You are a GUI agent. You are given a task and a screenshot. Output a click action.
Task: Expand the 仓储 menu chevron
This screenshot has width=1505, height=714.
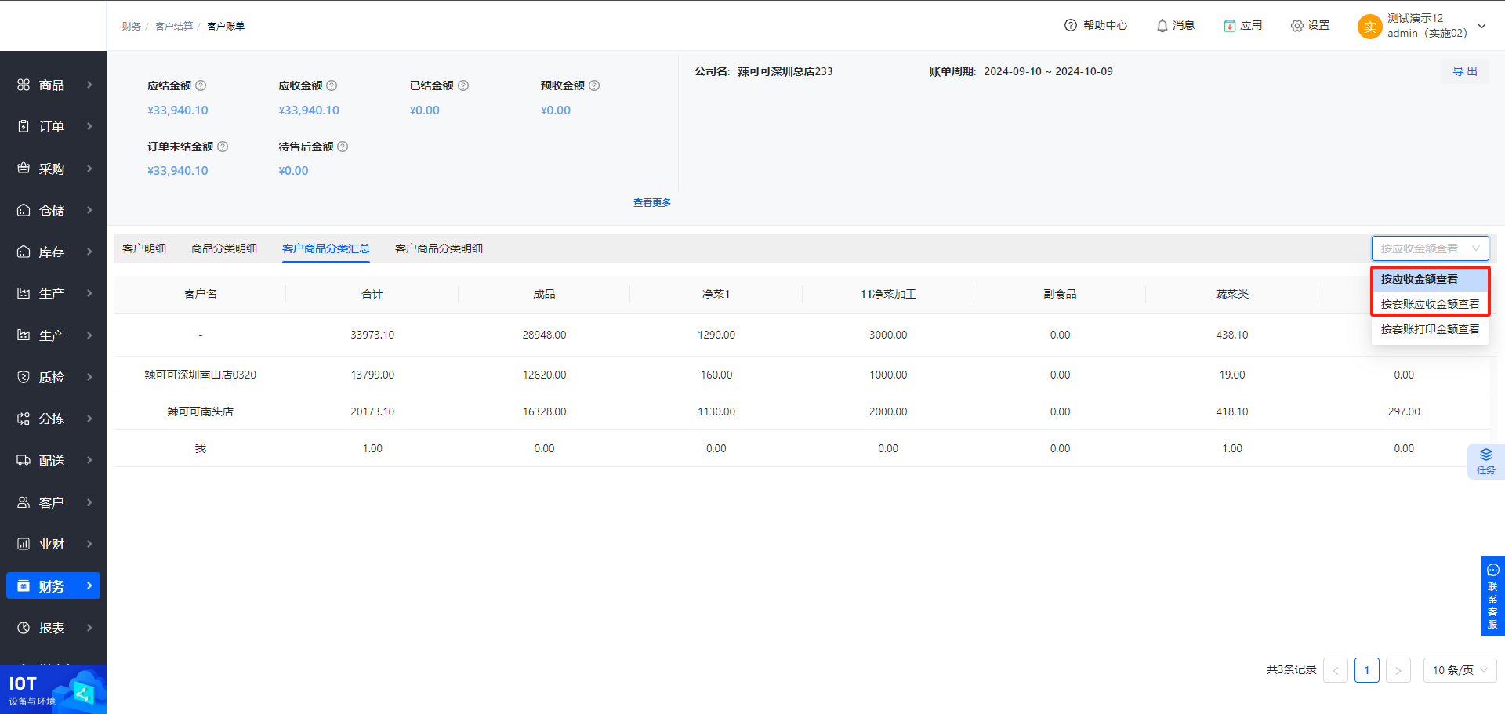tap(89, 210)
